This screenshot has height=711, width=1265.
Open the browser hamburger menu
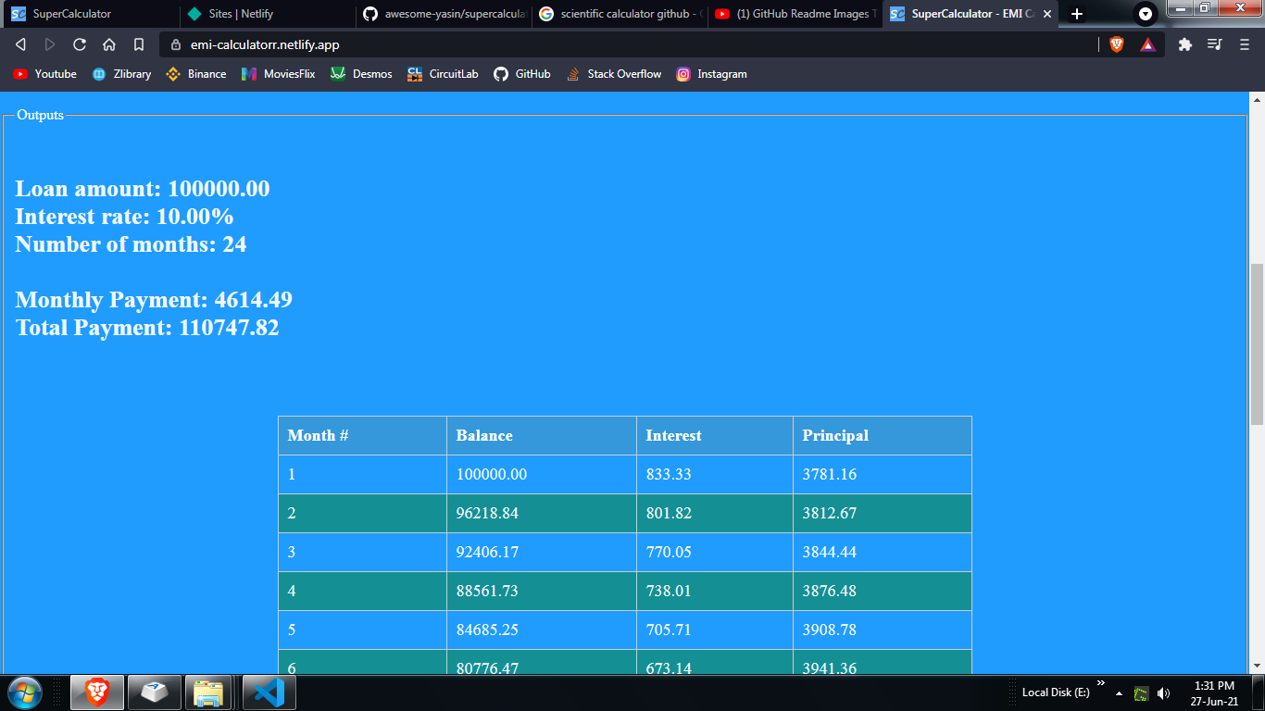[1245, 44]
